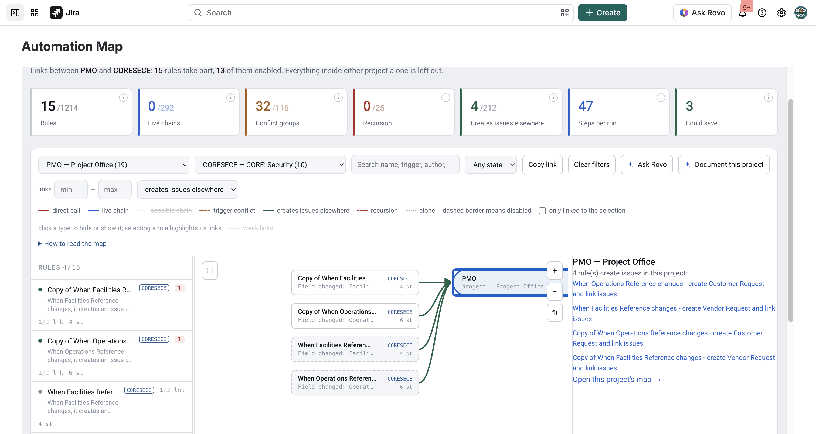Toggle fullscreen on the map canvas
The image size is (816, 434).
pos(210,271)
